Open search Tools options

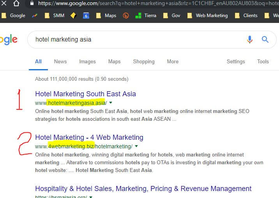(263, 61)
